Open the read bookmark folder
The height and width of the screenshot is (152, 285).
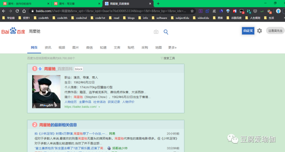(x=114, y=18)
